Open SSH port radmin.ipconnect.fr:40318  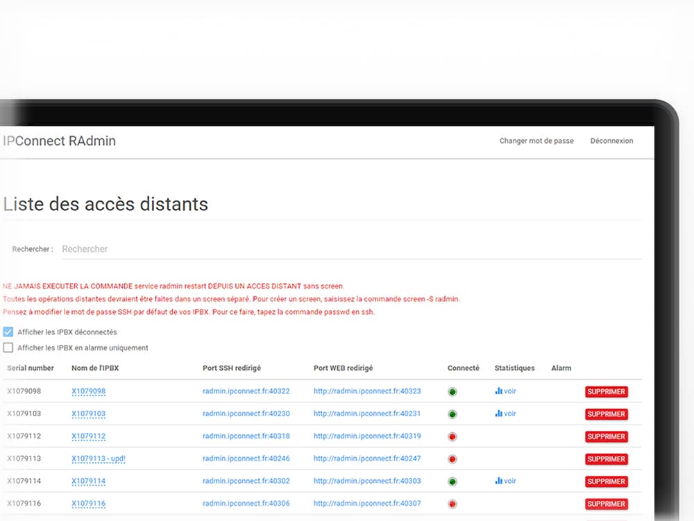246,436
